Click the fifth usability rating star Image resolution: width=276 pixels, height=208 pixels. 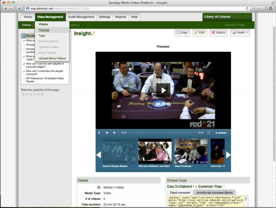[x=42, y=94]
